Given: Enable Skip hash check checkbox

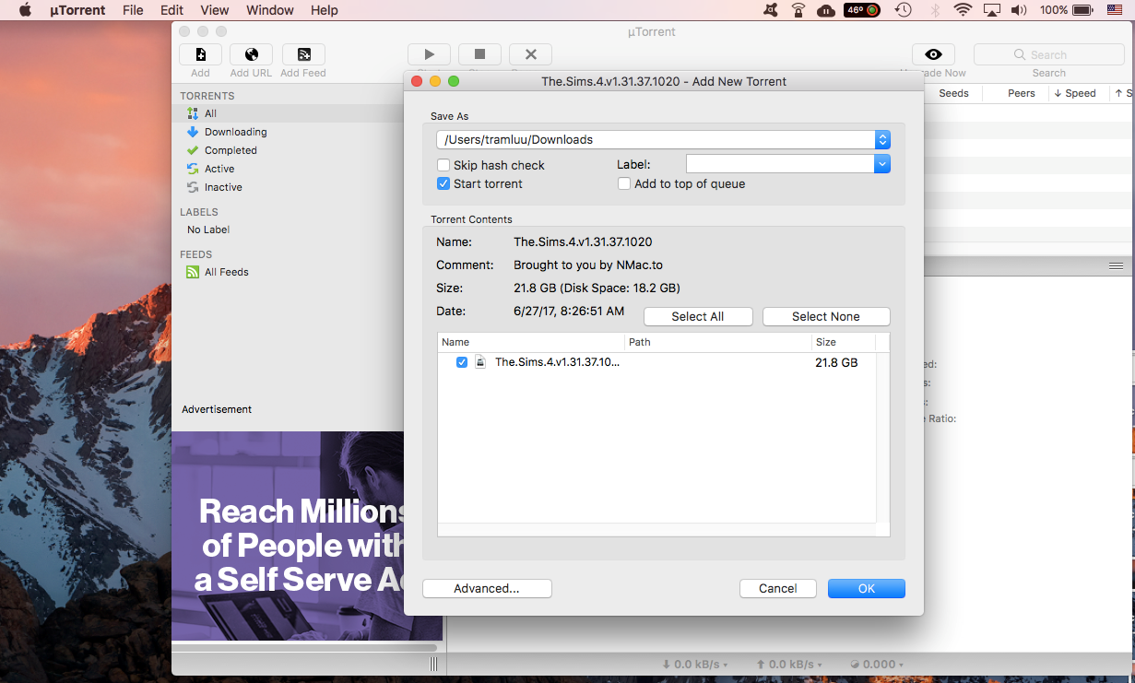Looking at the screenshot, I should pyautogui.click(x=443, y=165).
